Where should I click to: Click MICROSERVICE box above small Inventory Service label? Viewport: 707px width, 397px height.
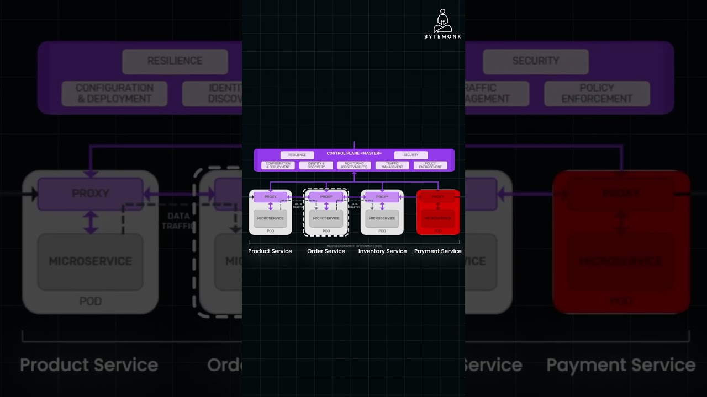pyautogui.click(x=382, y=218)
